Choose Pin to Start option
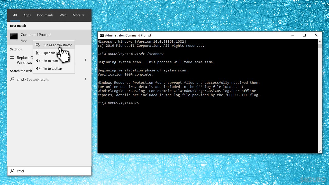Image resolution: width=329 pixels, height=185 pixels. click(54, 61)
